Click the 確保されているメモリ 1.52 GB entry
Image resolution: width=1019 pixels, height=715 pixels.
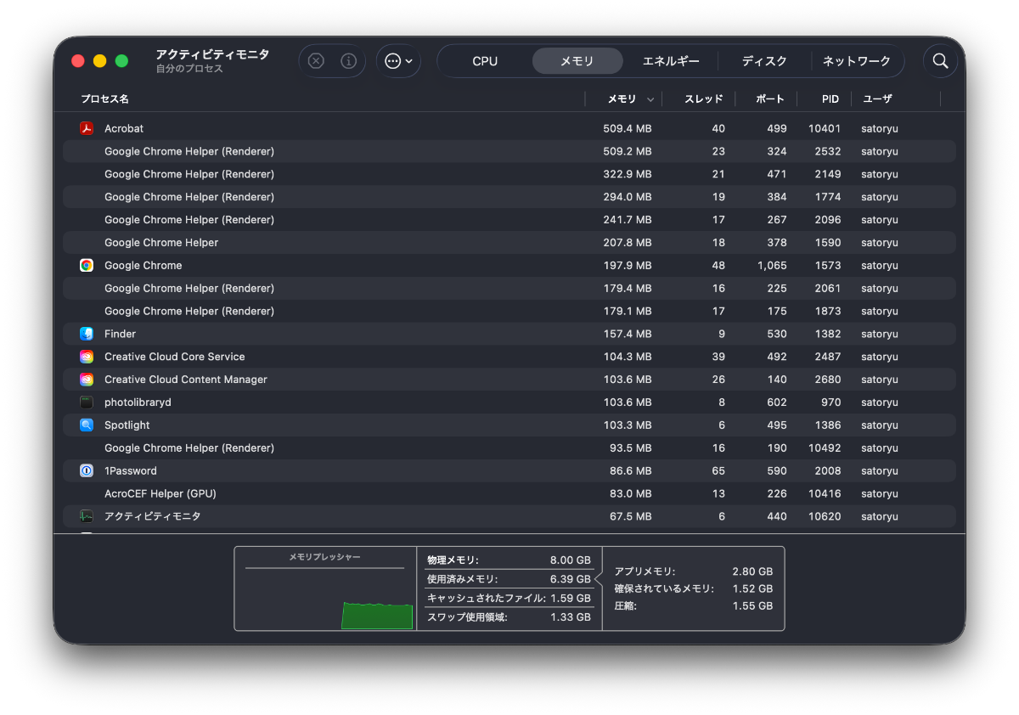tap(693, 588)
